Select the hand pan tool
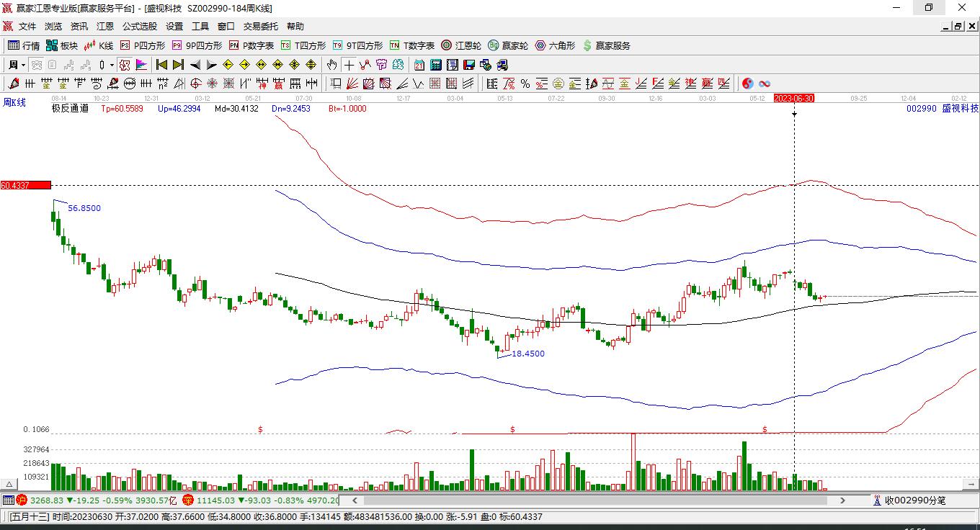Screen dimensions: 980x530 pyautogui.click(x=331, y=65)
